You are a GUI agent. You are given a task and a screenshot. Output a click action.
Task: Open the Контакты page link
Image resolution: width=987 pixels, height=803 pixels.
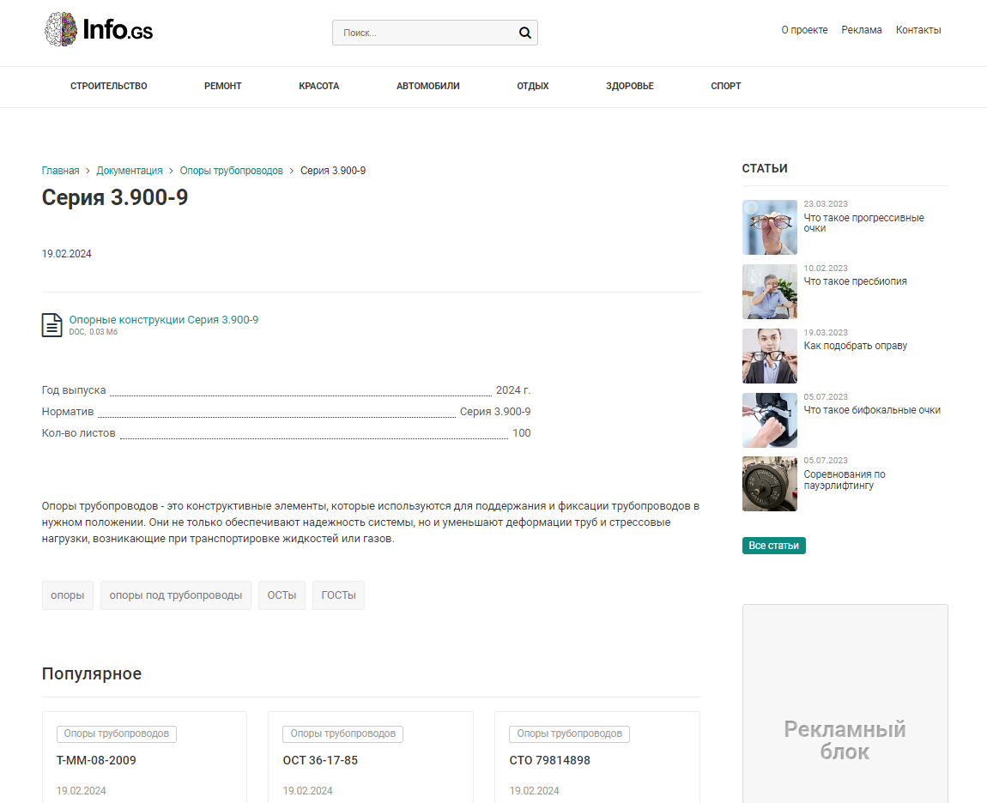point(917,30)
